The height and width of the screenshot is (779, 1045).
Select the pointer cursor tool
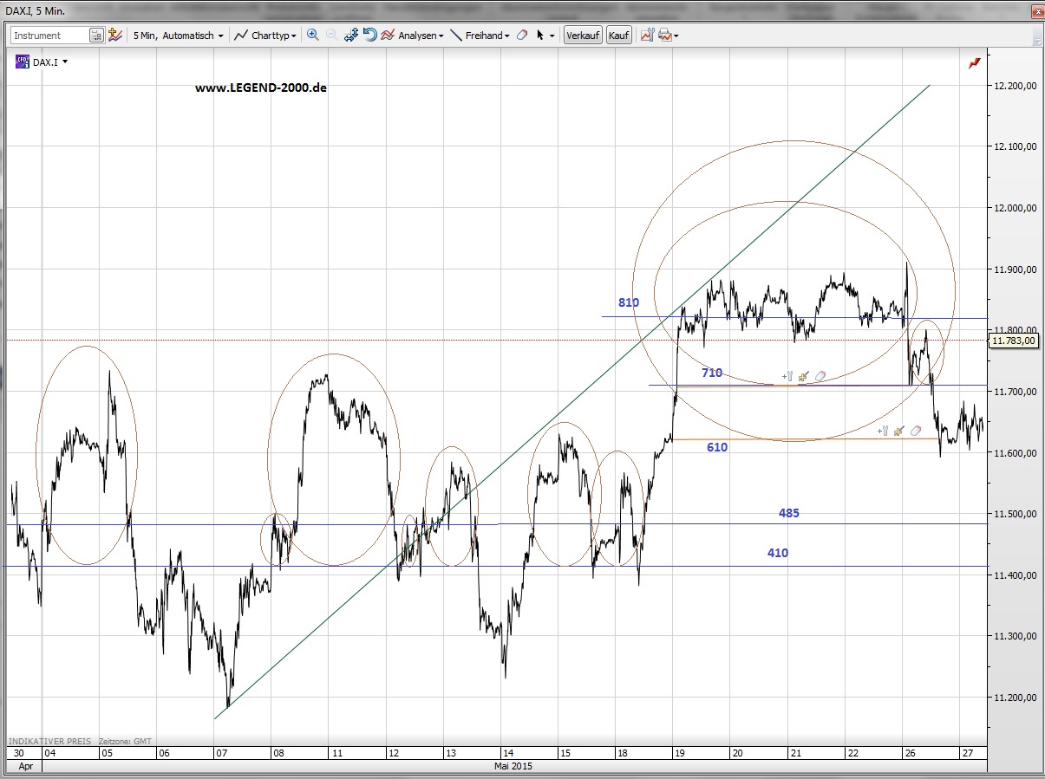tap(540, 35)
